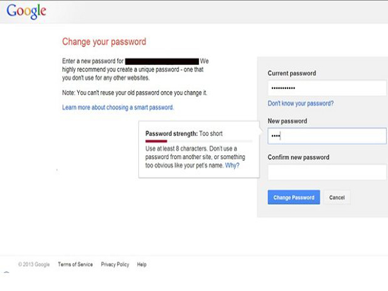Open "Learn more about choosing a smart password" link

click(118, 107)
